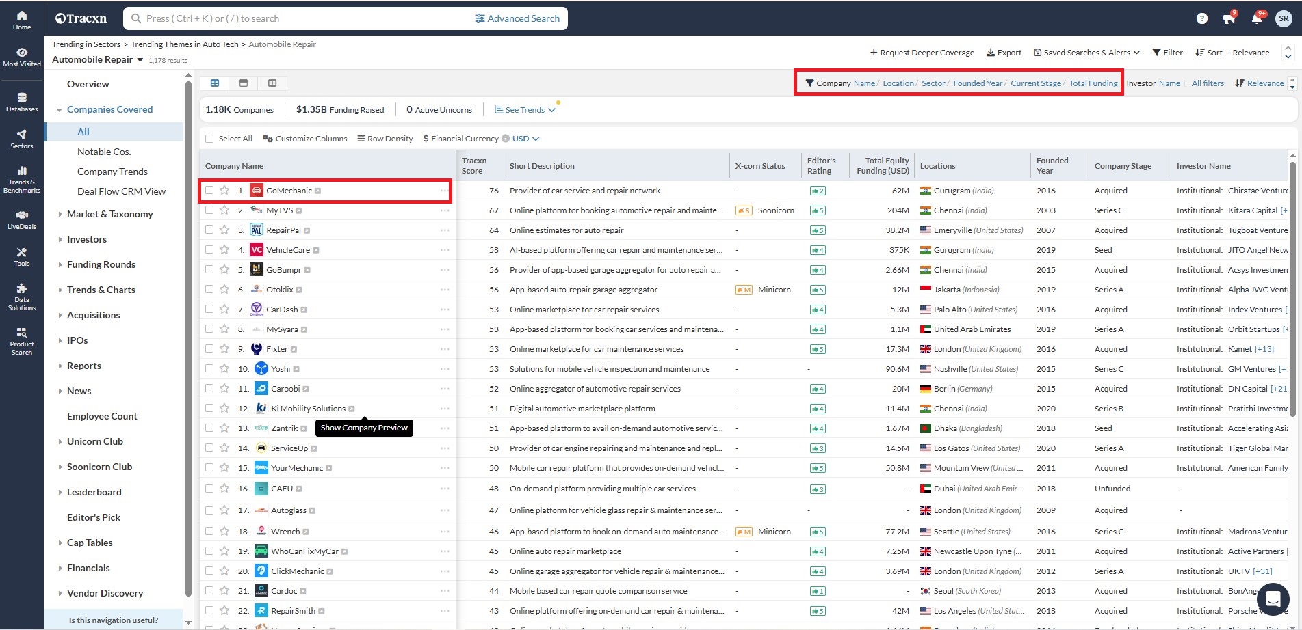Viewport: 1302px width, 630px height.
Task: Open Notable Cos. in the left navigation
Action: (x=104, y=152)
